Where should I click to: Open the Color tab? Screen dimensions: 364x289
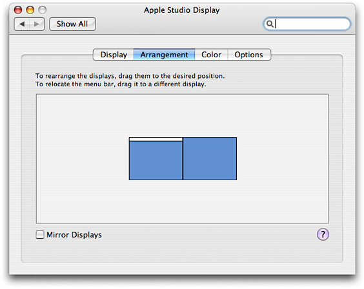(211, 55)
